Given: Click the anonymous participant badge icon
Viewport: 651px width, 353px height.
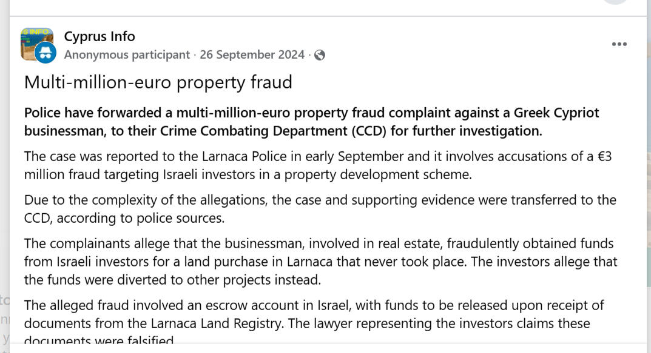Looking at the screenshot, I should click(46, 53).
